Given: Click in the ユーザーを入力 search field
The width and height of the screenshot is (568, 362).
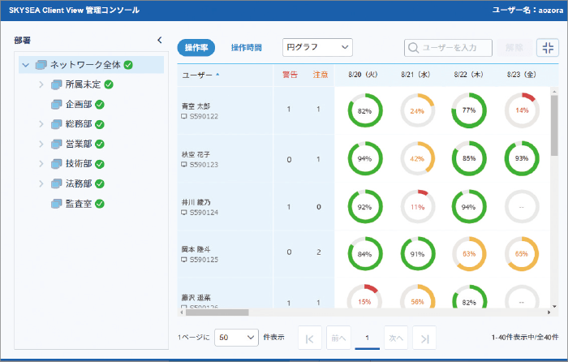Looking at the screenshot, I should (x=452, y=48).
